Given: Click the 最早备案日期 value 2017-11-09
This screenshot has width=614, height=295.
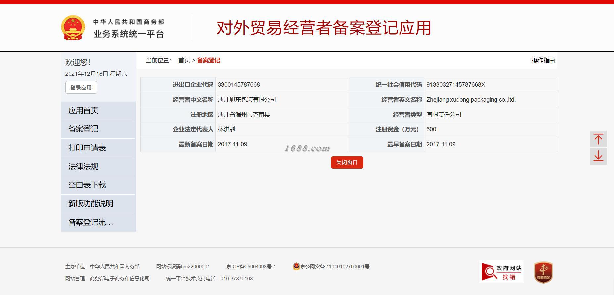Looking at the screenshot, I should [x=441, y=144].
